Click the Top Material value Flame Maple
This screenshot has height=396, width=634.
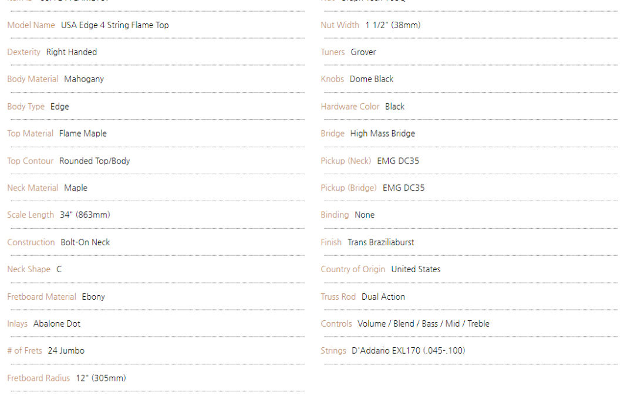pyautogui.click(x=83, y=133)
